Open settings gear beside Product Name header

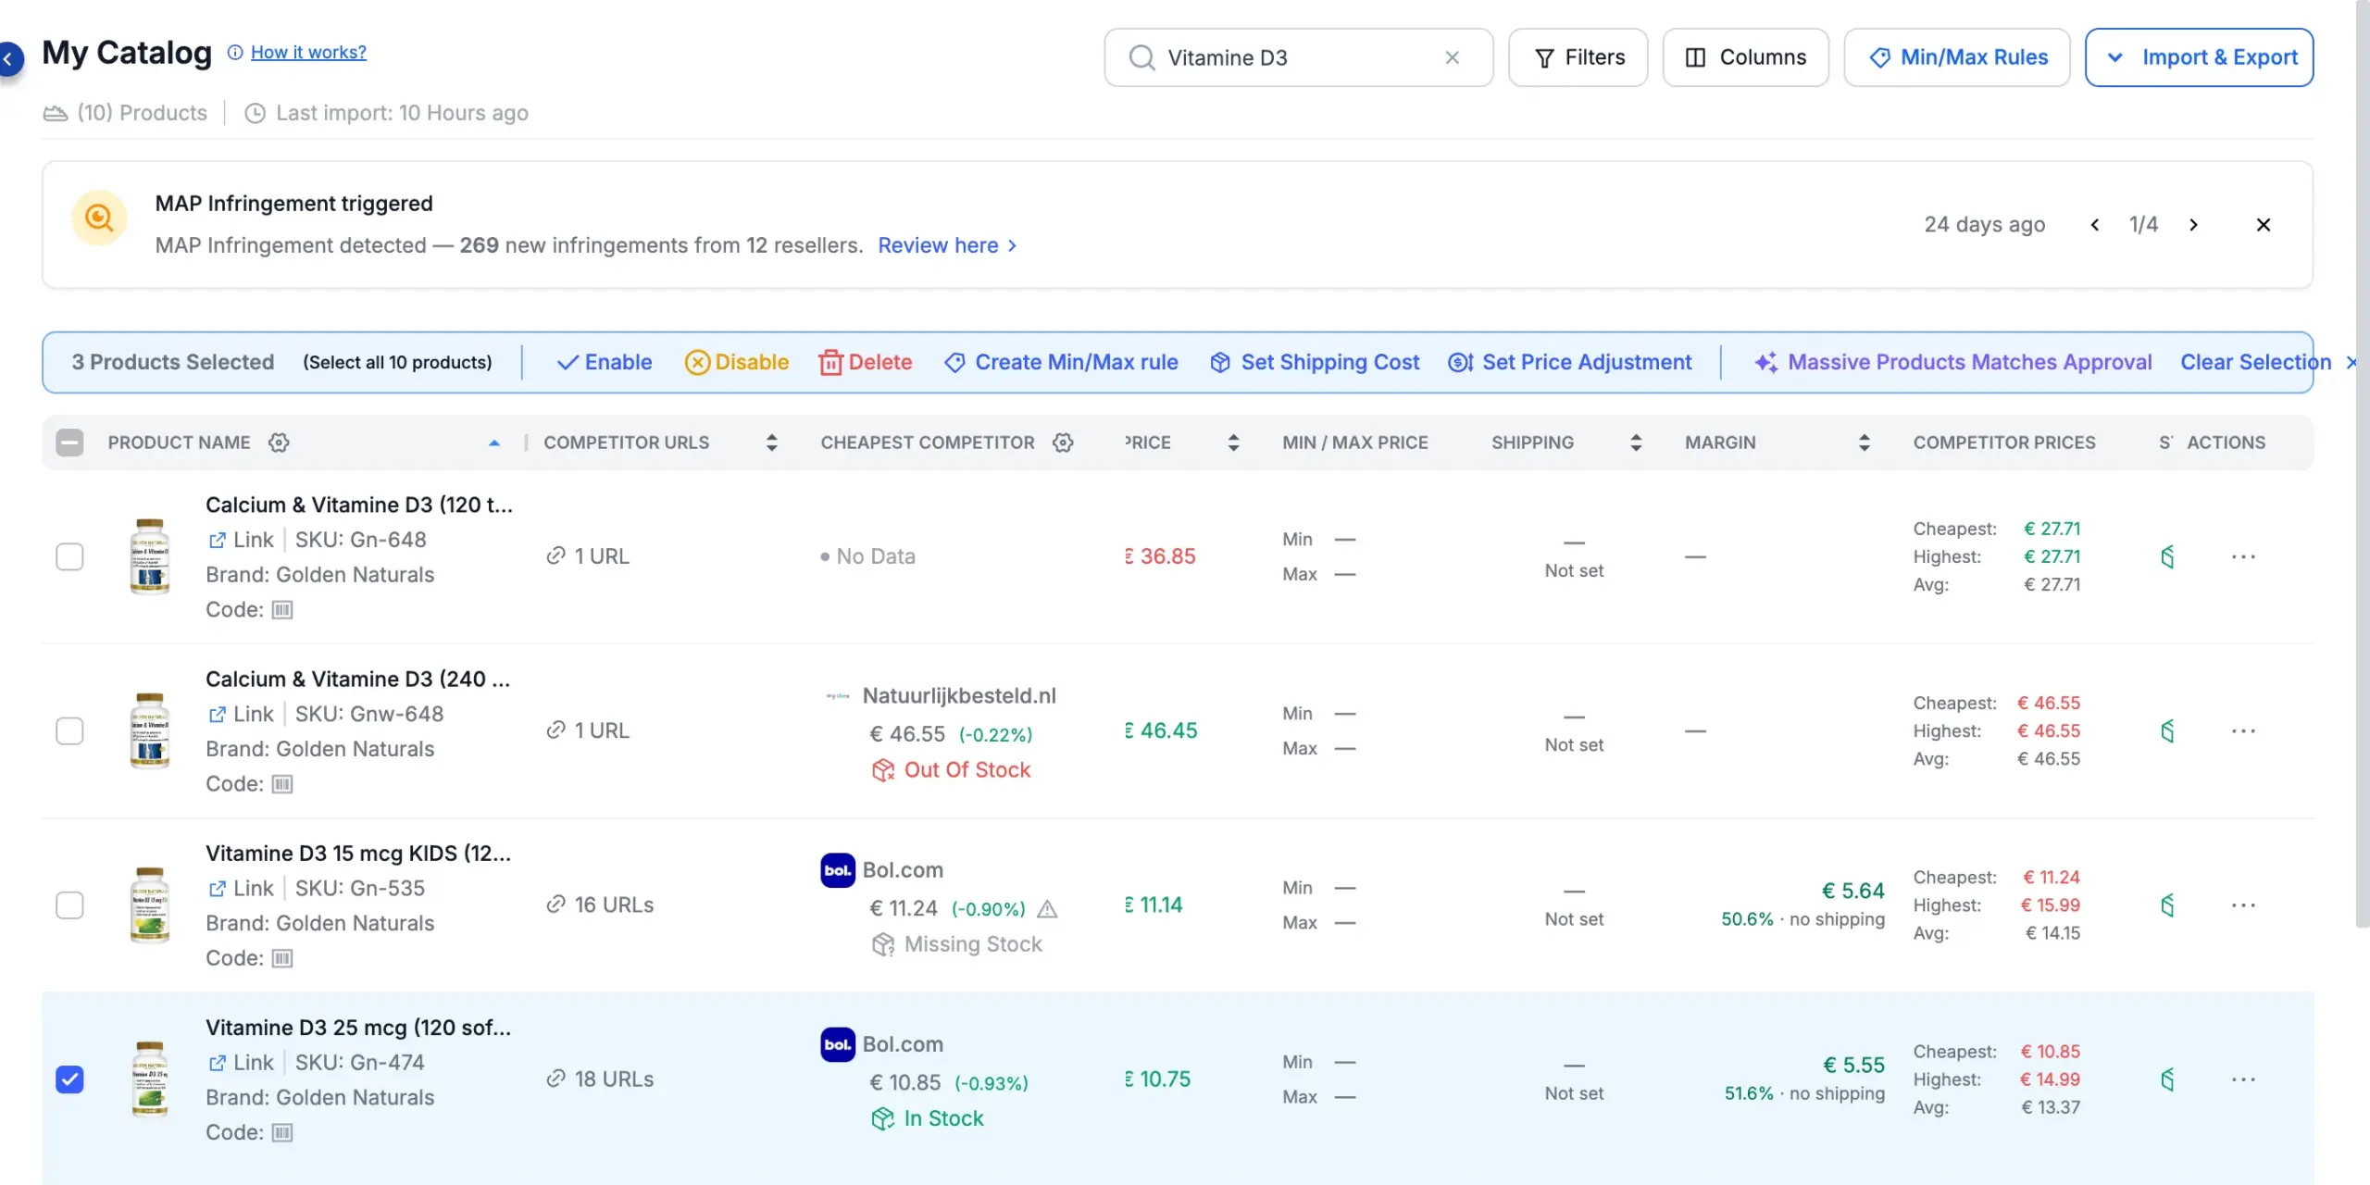279,443
